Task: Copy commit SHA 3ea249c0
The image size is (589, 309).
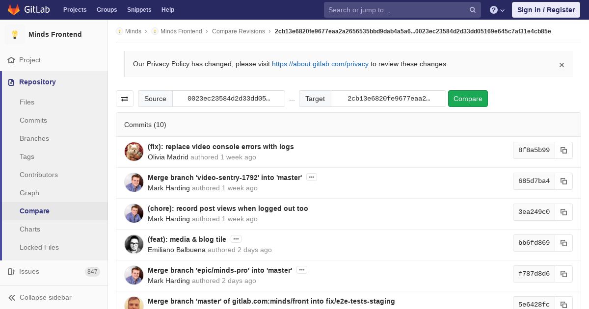Action: coord(564,212)
